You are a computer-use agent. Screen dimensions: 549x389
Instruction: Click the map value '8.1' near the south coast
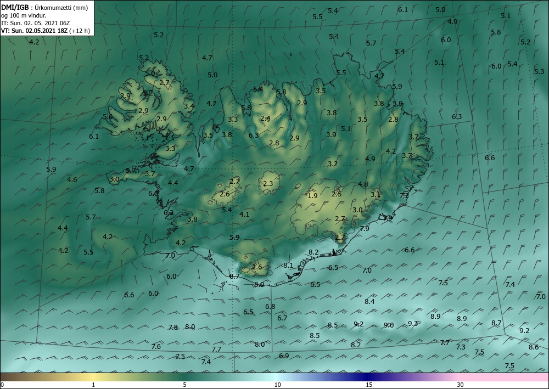[x=288, y=265]
